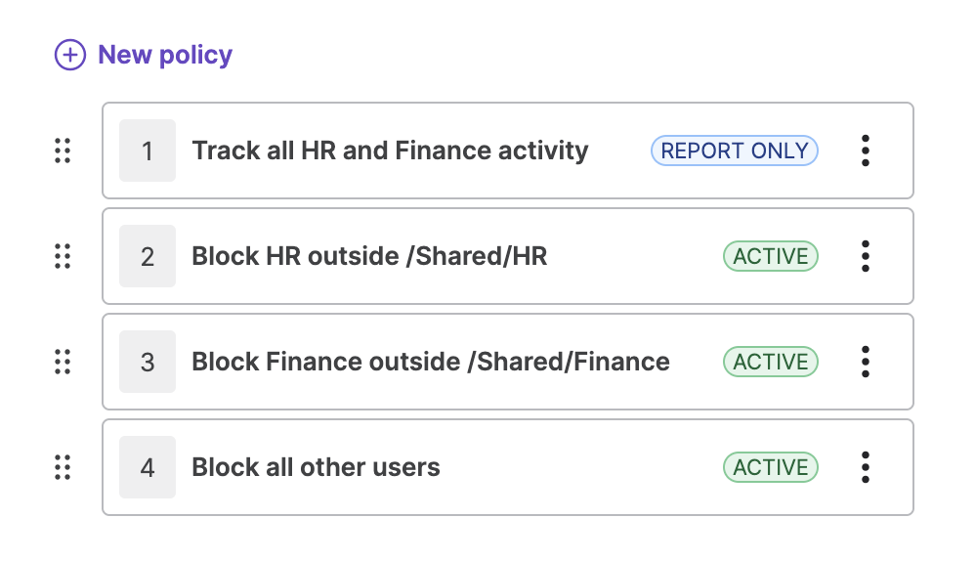Open kebab menu for Block HR outside policy

click(x=865, y=256)
